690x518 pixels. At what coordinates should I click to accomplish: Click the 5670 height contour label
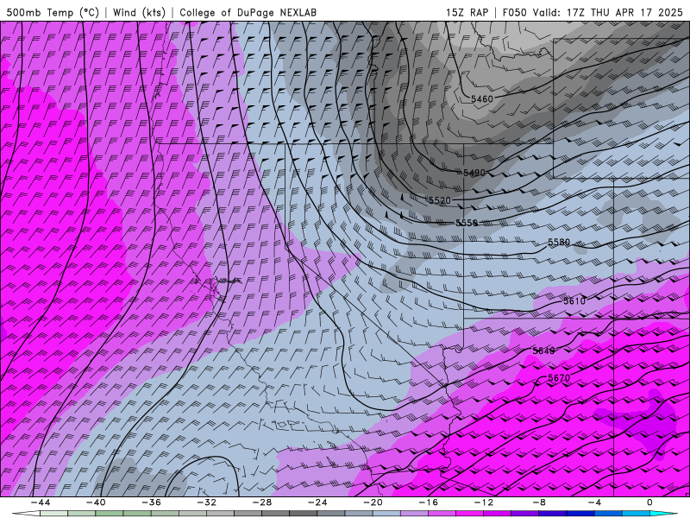click(x=559, y=378)
